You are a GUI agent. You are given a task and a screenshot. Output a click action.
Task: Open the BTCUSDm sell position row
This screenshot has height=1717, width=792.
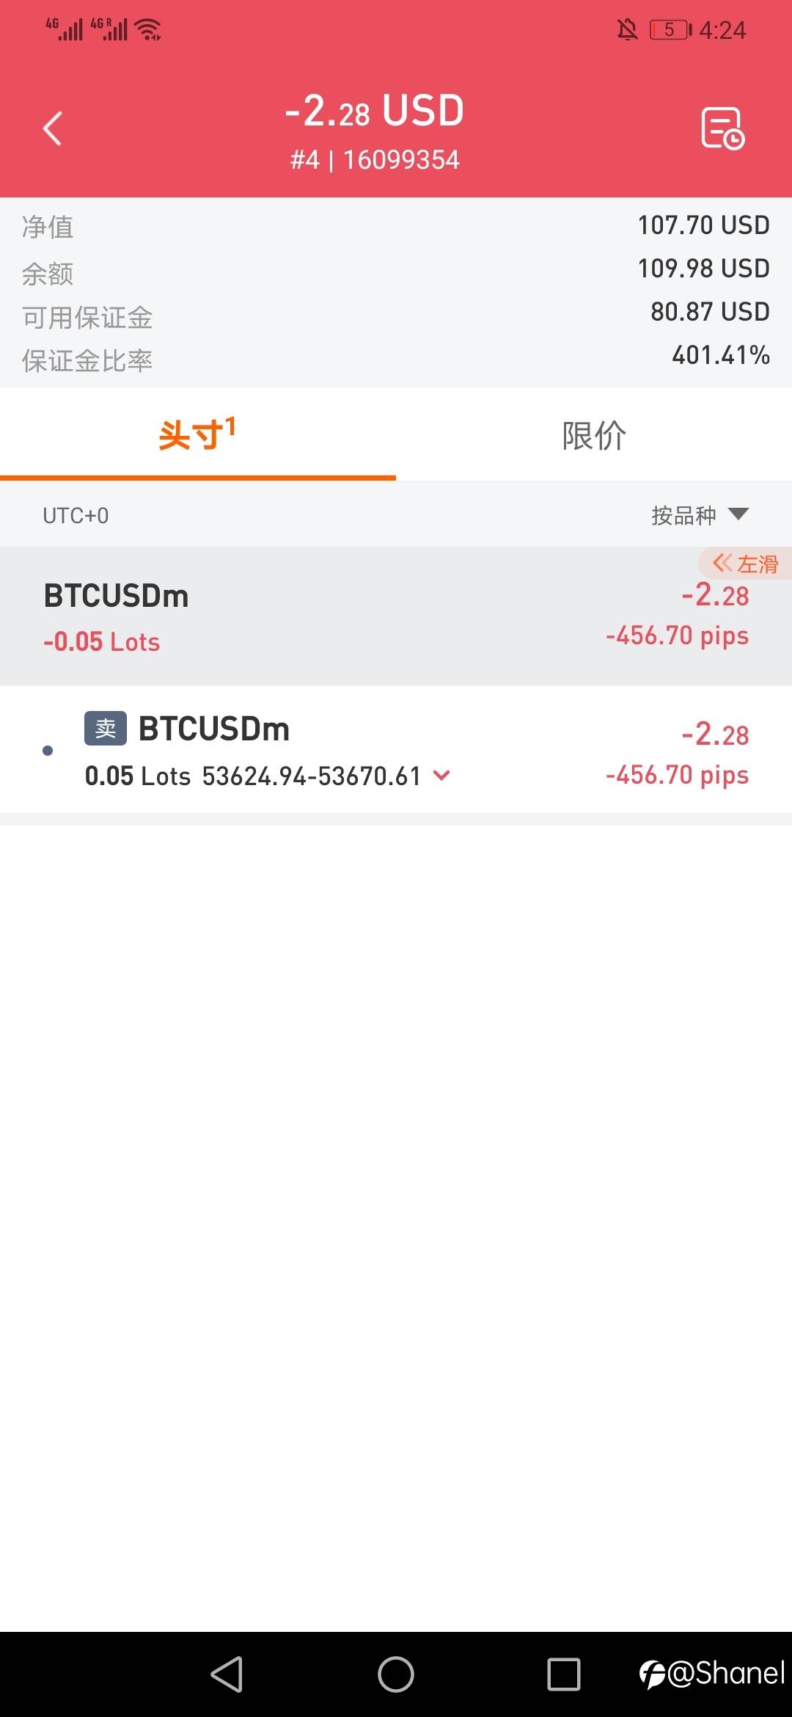pyautogui.click(x=396, y=750)
